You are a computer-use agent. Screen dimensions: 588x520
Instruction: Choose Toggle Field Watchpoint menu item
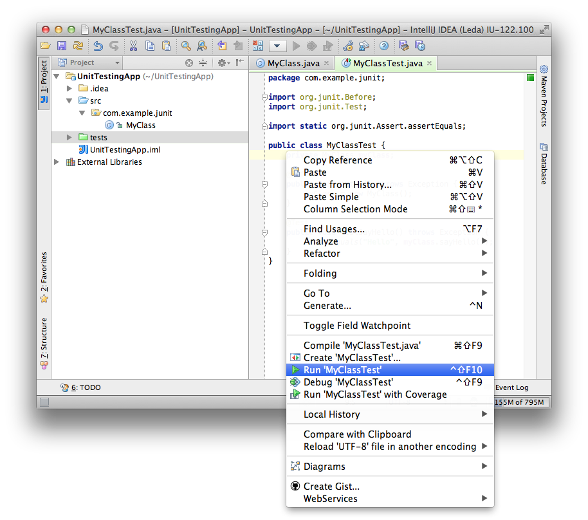point(390,326)
